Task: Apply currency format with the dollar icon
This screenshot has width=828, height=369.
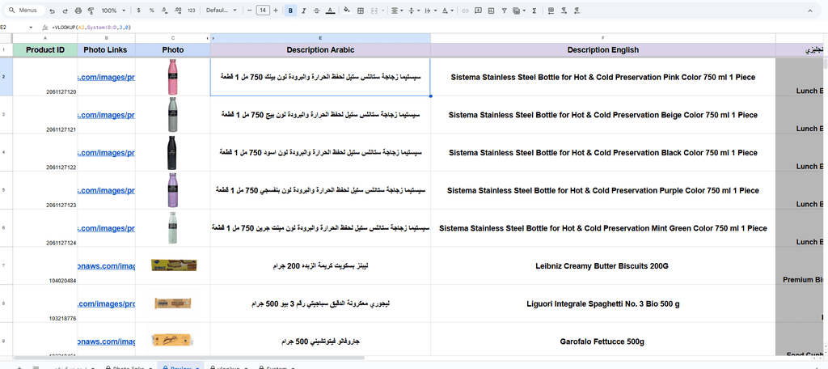Action: (x=139, y=11)
